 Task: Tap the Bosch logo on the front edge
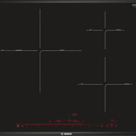[x=66, y=134]
